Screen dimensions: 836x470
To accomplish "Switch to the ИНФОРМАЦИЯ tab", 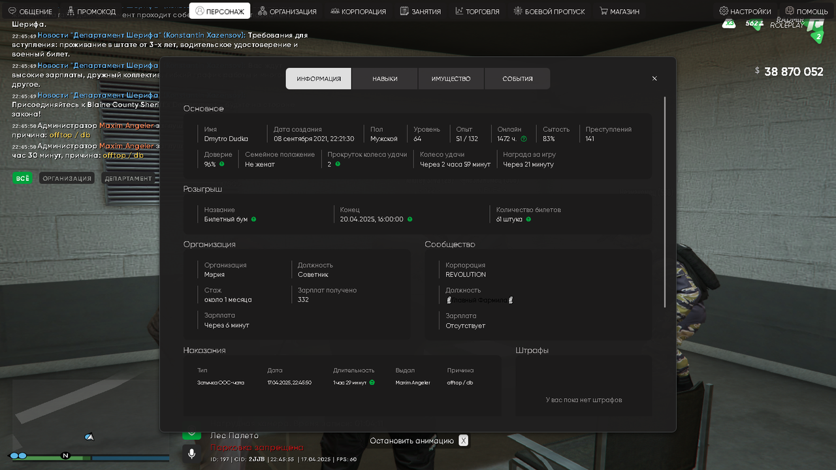I will (319, 78).
